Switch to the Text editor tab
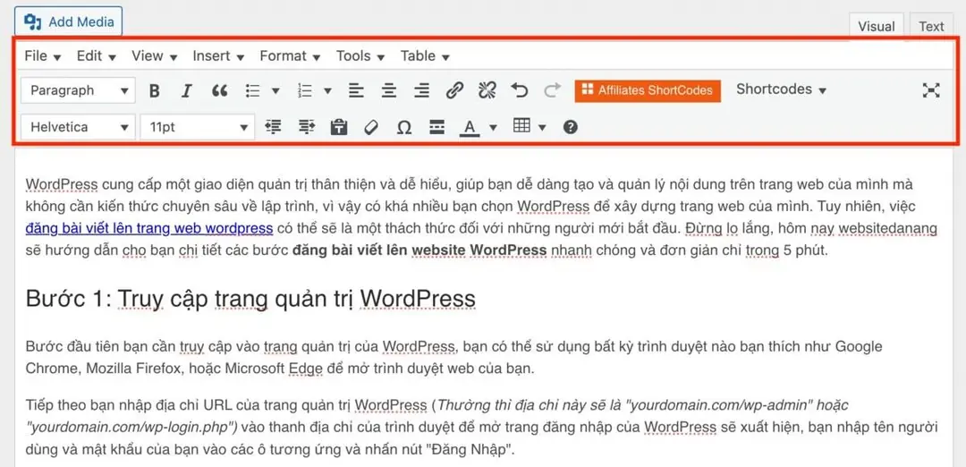966x467 pixels. (x=931, y=26)
